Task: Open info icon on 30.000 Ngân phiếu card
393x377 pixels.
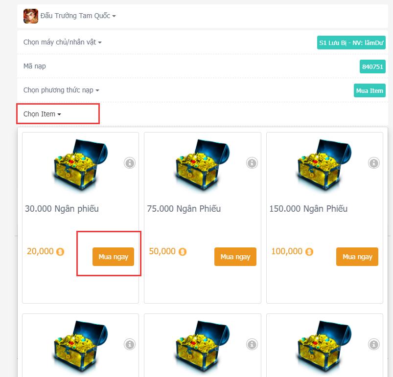Action: point(130,163)
